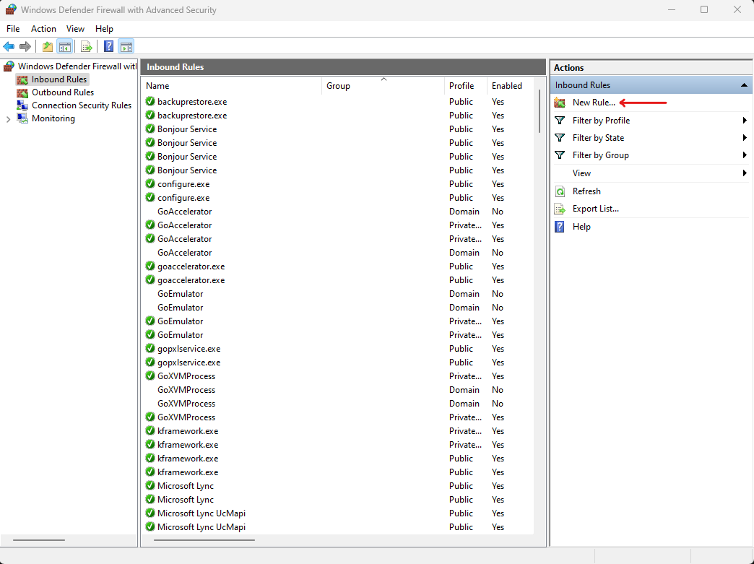This screenshot has width=754, height=564.
Task: Click the Windows Defender Firewall root node icon
Action: pyautogui.click(x=9, y=66)
